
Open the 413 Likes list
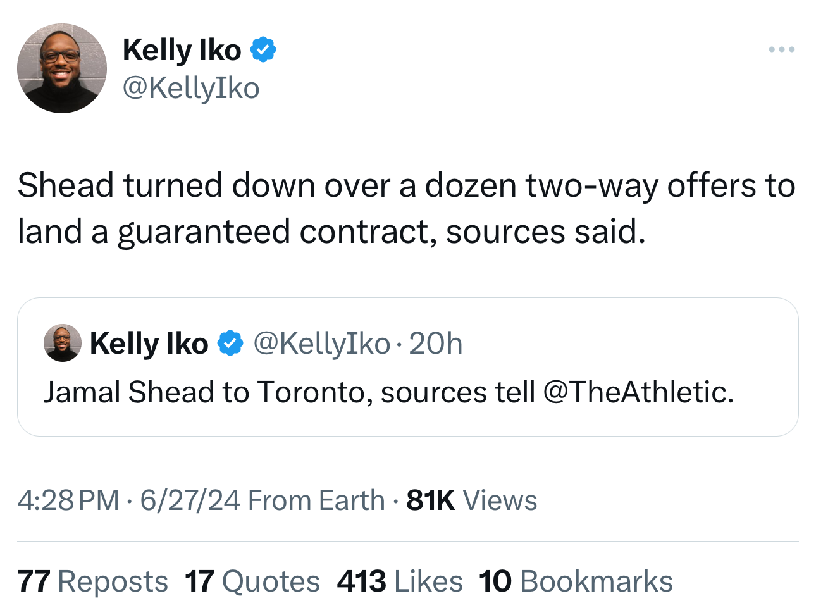pos(400,581)
